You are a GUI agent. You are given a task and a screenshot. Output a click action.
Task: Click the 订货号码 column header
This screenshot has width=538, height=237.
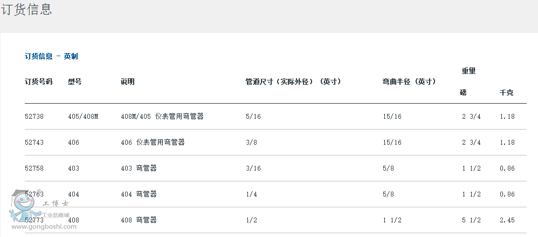pyautogui.click(x=38, y=82)
